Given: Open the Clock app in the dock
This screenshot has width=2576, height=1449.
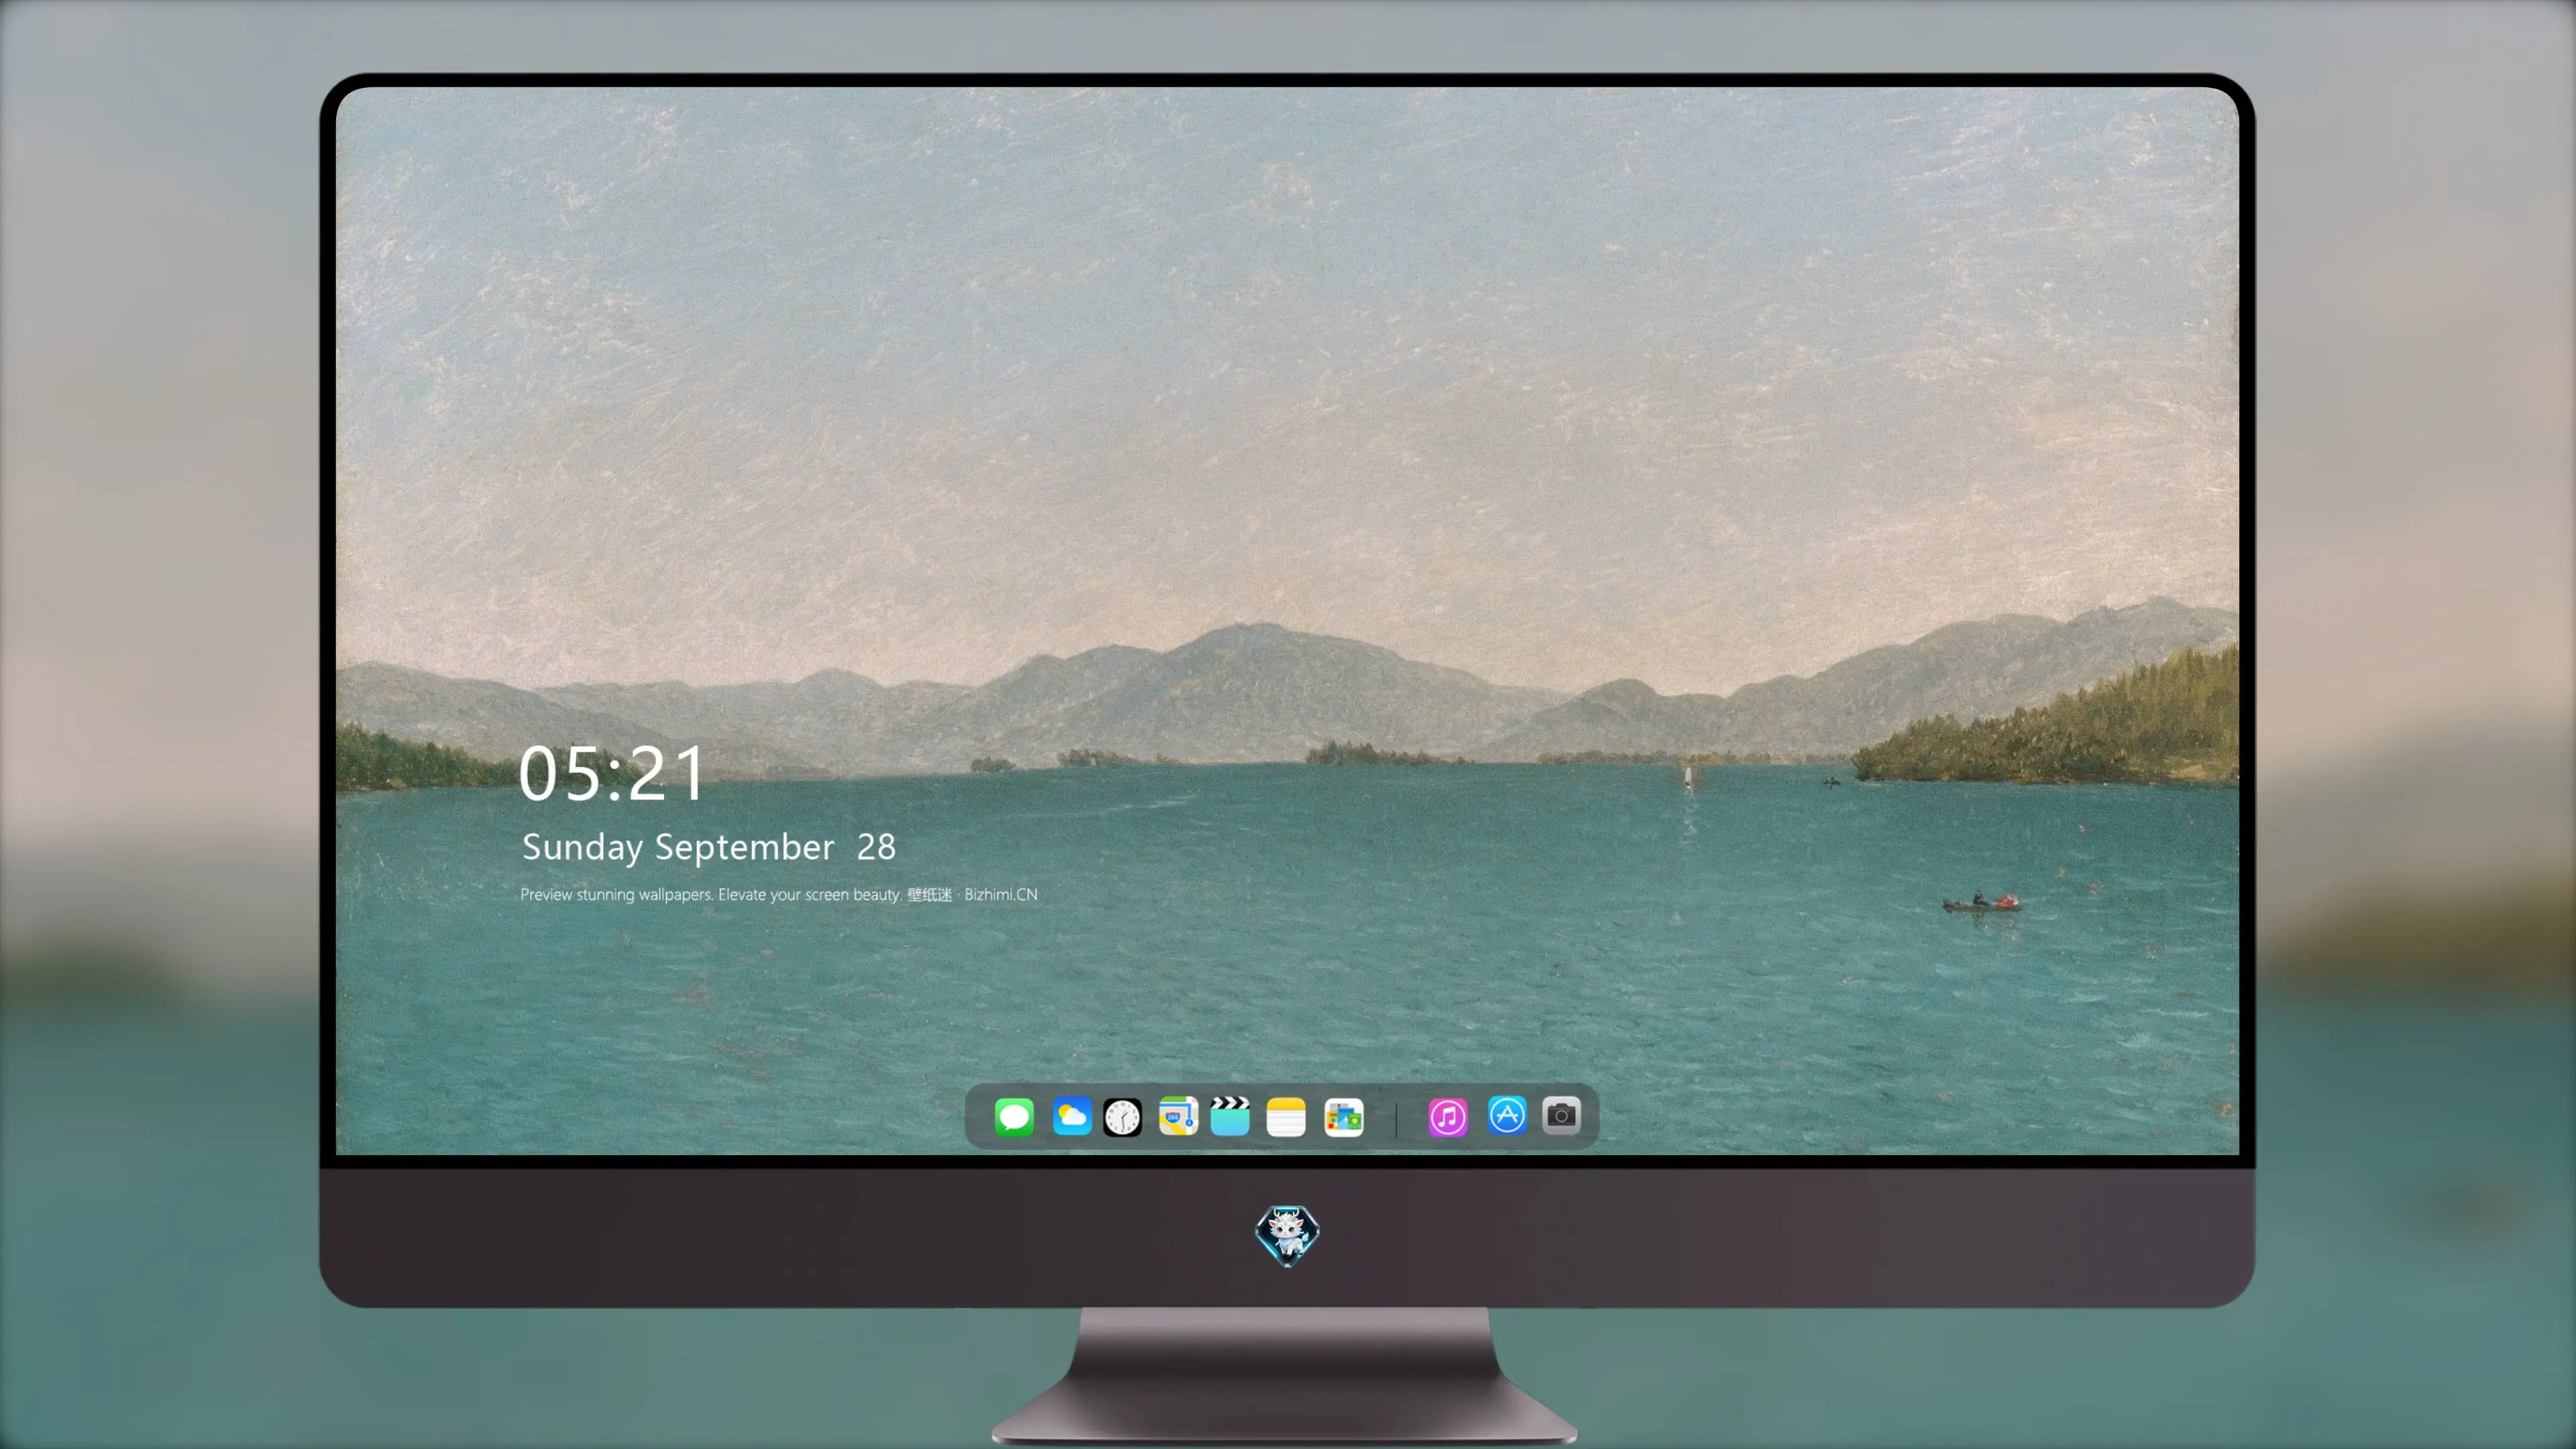Looking at the screenshot, I should pos(1122,1116).
